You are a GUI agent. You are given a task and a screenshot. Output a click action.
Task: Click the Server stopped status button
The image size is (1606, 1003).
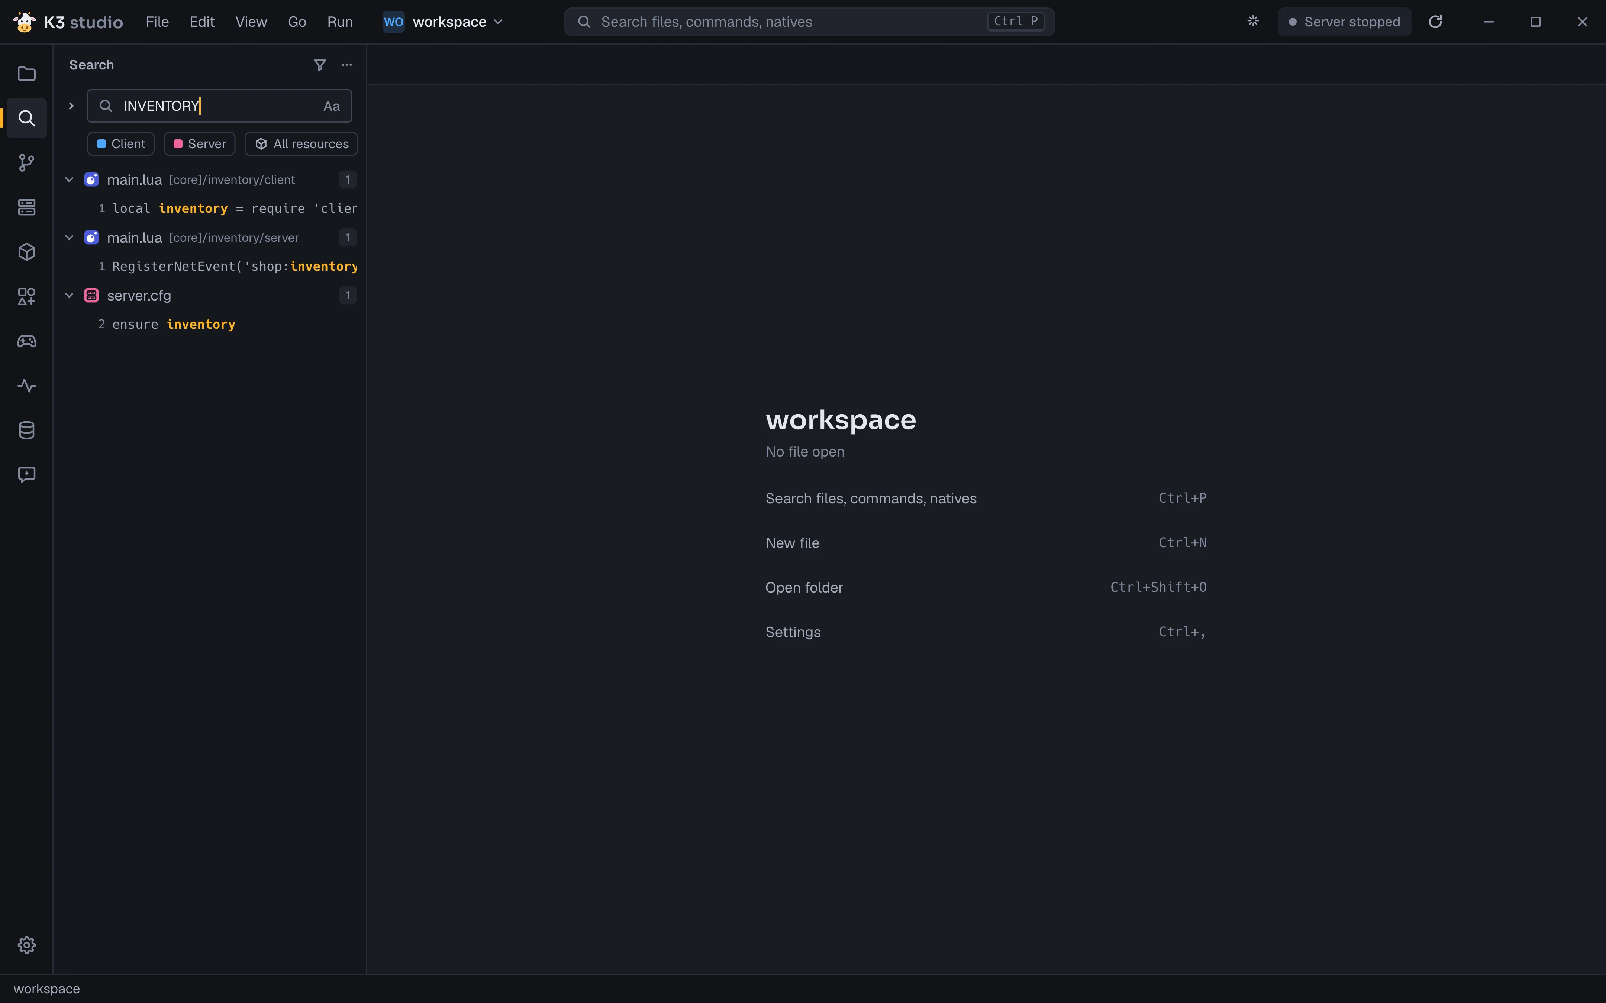[1345, 22]
